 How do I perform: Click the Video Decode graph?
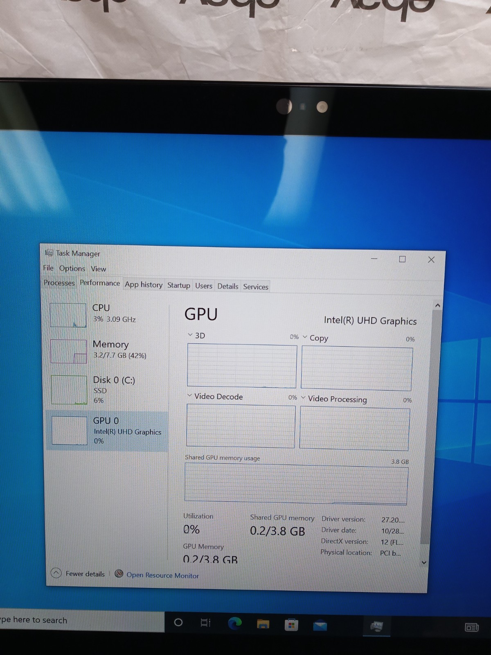pyautogui.click(x=241, y=426)
